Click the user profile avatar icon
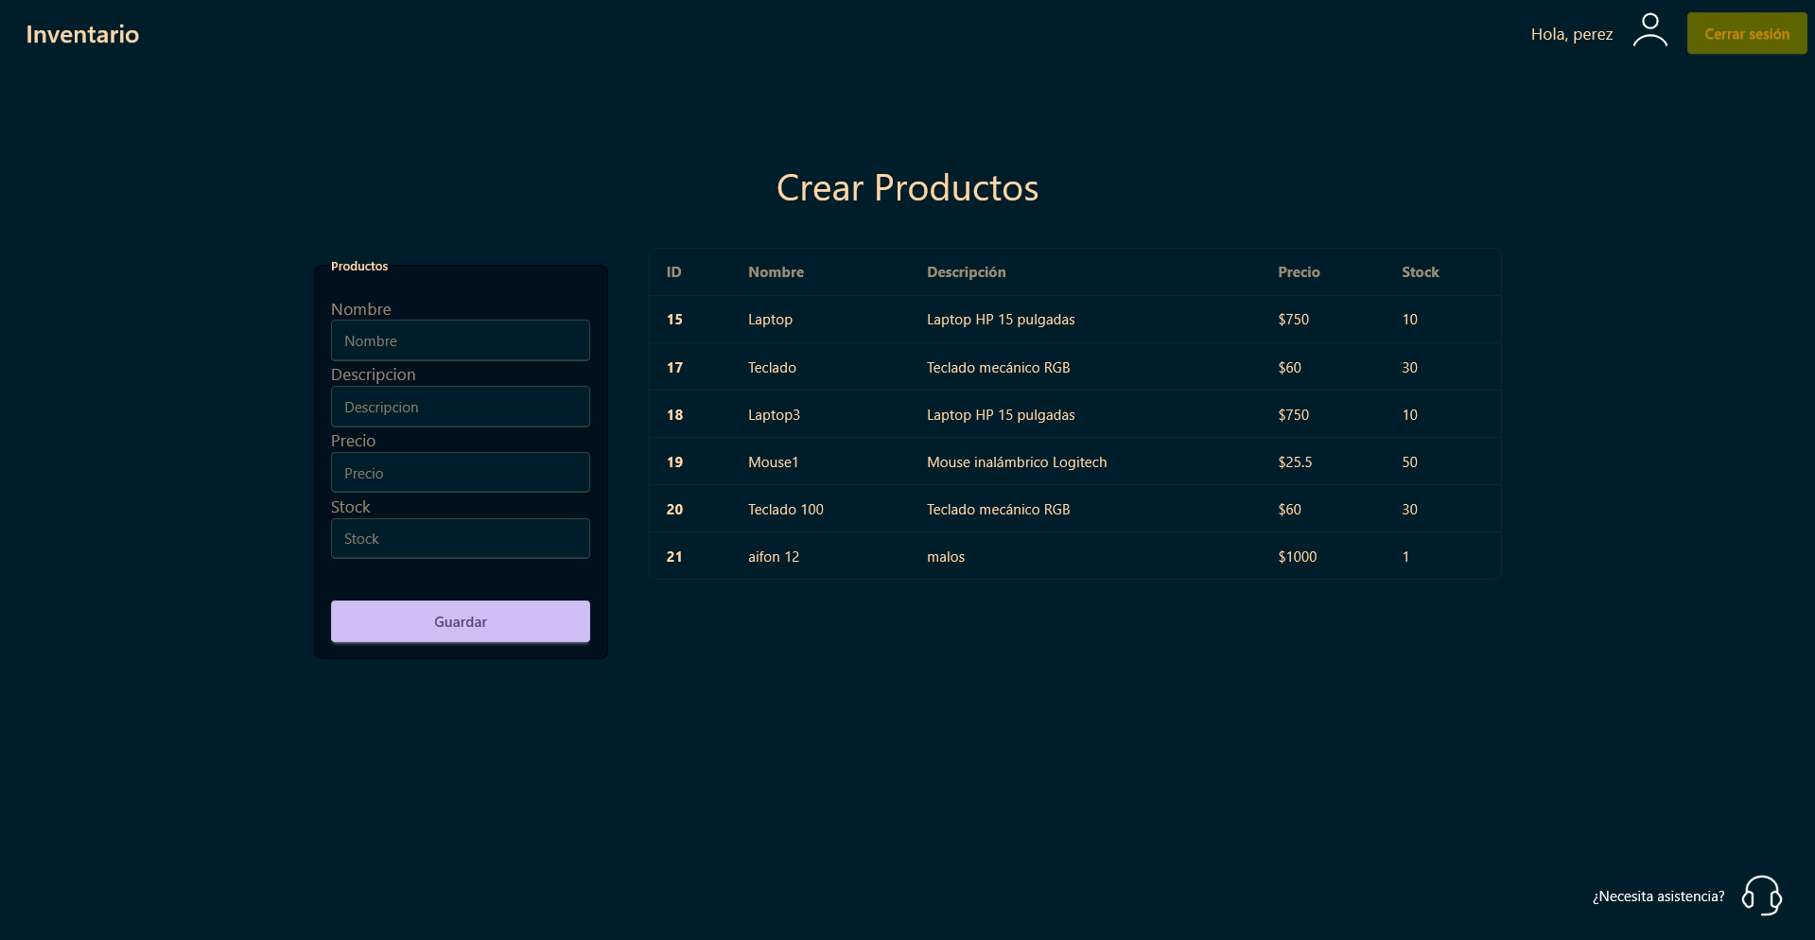Image resolution: width=1815 pixels, height=940 pixels. pos(1649,30)
